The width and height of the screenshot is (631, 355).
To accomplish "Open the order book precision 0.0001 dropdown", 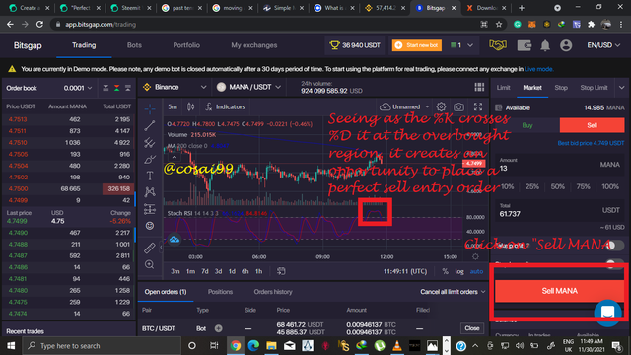I will point(78,88).
